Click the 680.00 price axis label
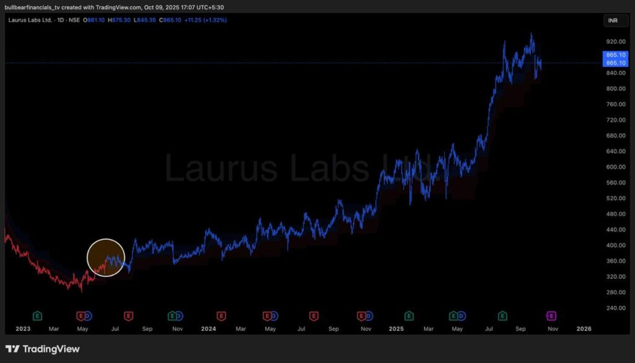This screenshot has width=635, height=363. [x=616, y=136]
